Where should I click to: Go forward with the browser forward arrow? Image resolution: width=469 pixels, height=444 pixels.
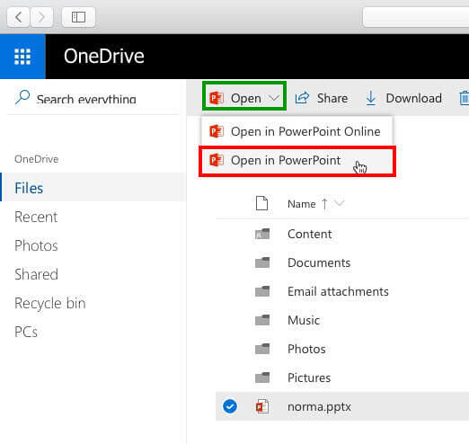pos(41,17)
